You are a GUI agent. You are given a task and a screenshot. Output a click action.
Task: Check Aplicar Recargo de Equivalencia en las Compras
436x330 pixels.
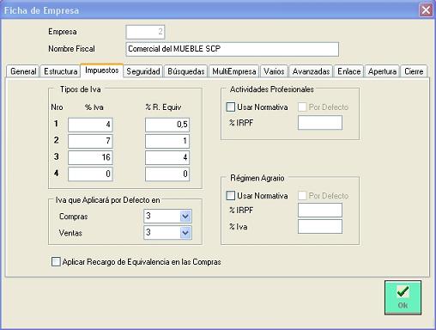pos(56,261)
